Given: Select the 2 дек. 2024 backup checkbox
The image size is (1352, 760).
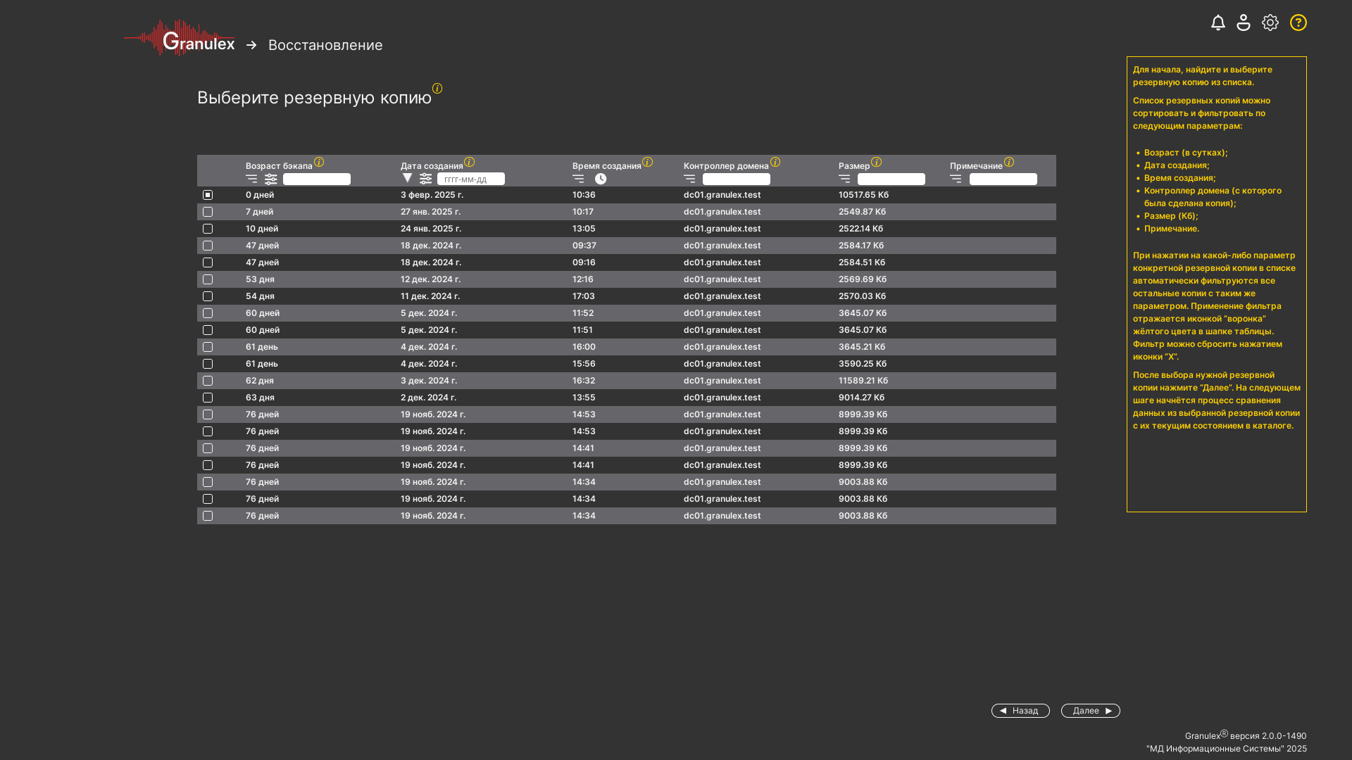Looking at the screenshot, I should click(x=208, y=398).
